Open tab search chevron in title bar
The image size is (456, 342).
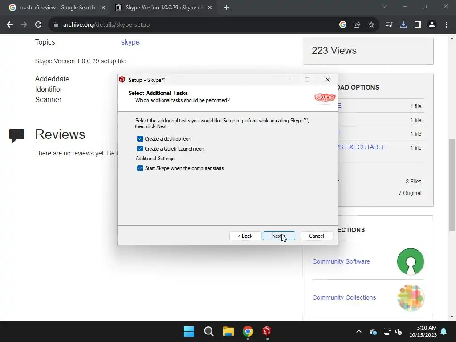coord(384,6)
